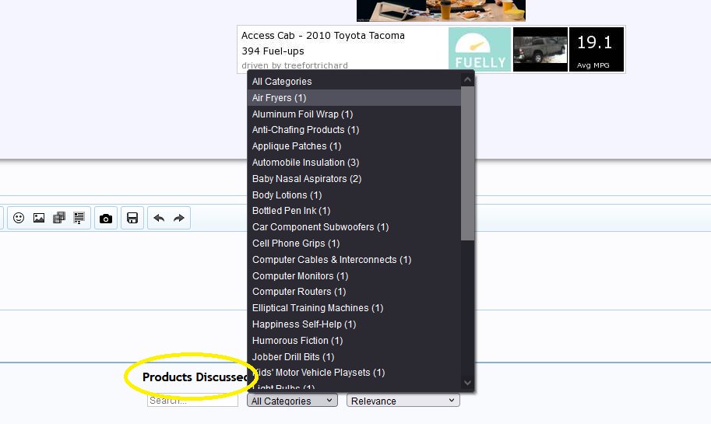Click the insert image icon
The image size is (711, 424).
click(39, 218)
